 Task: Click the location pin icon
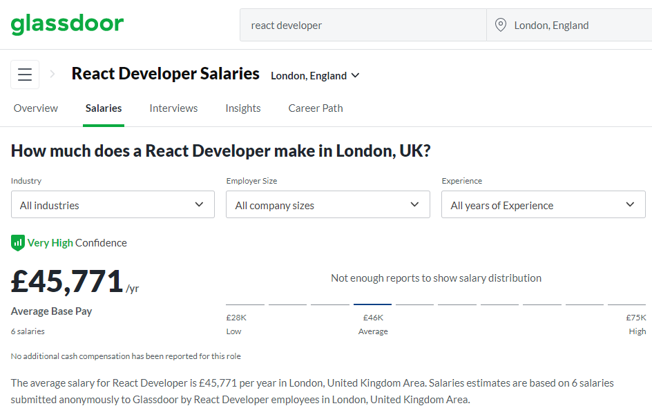[501, 25]
